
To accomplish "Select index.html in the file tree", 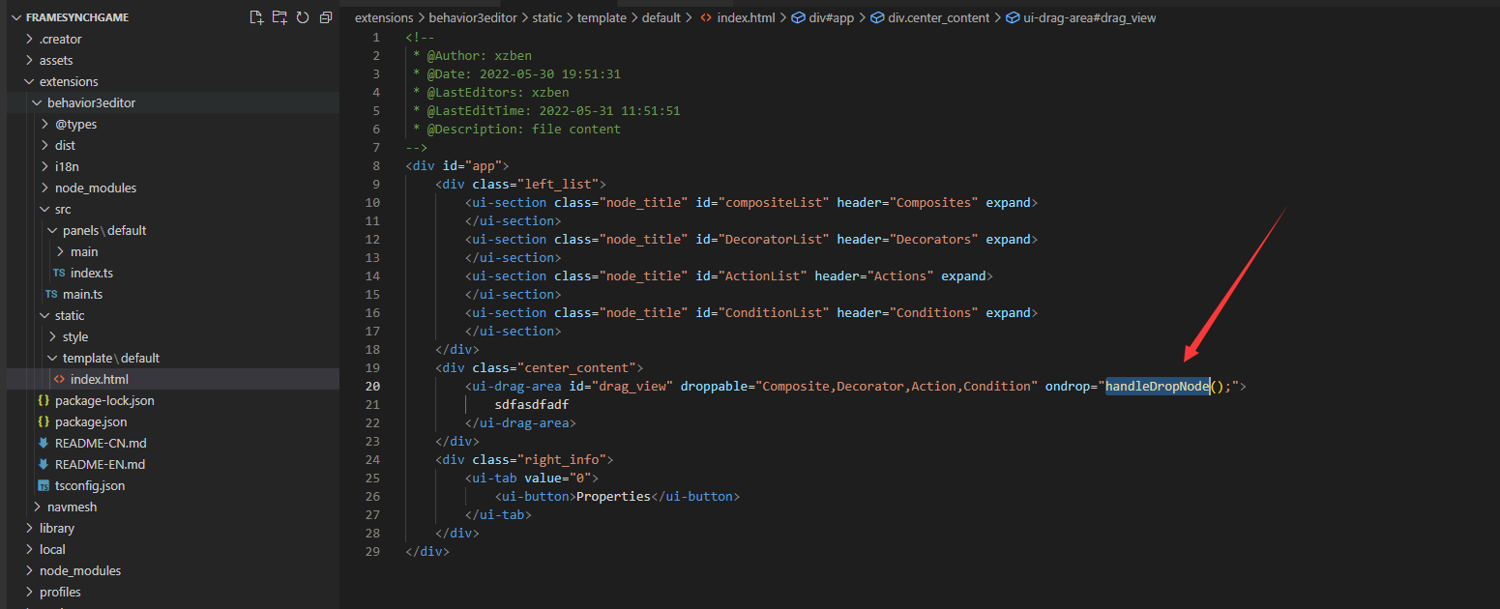I will 99,379.
